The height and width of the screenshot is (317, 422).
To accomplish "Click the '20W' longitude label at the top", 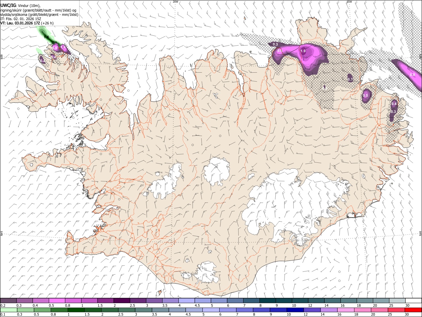I will (x=175, y=2).
